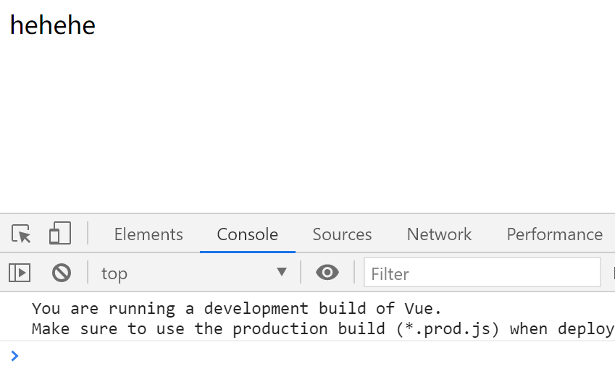This screenshot has width=615, height=387.
Task: Show the console sidebar panel
Action: [20, 273]
